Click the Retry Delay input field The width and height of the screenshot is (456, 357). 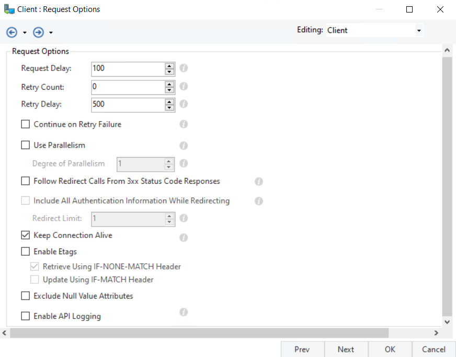point(127,104)
